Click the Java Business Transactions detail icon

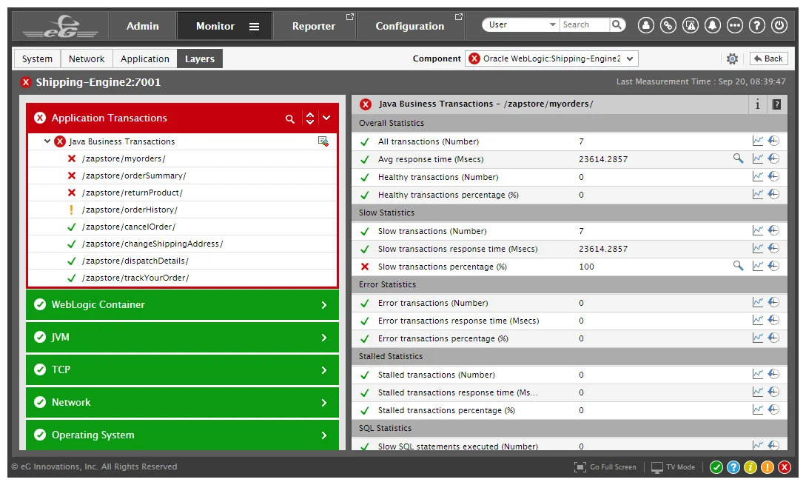pyautogui.click(x=323, y=141)
